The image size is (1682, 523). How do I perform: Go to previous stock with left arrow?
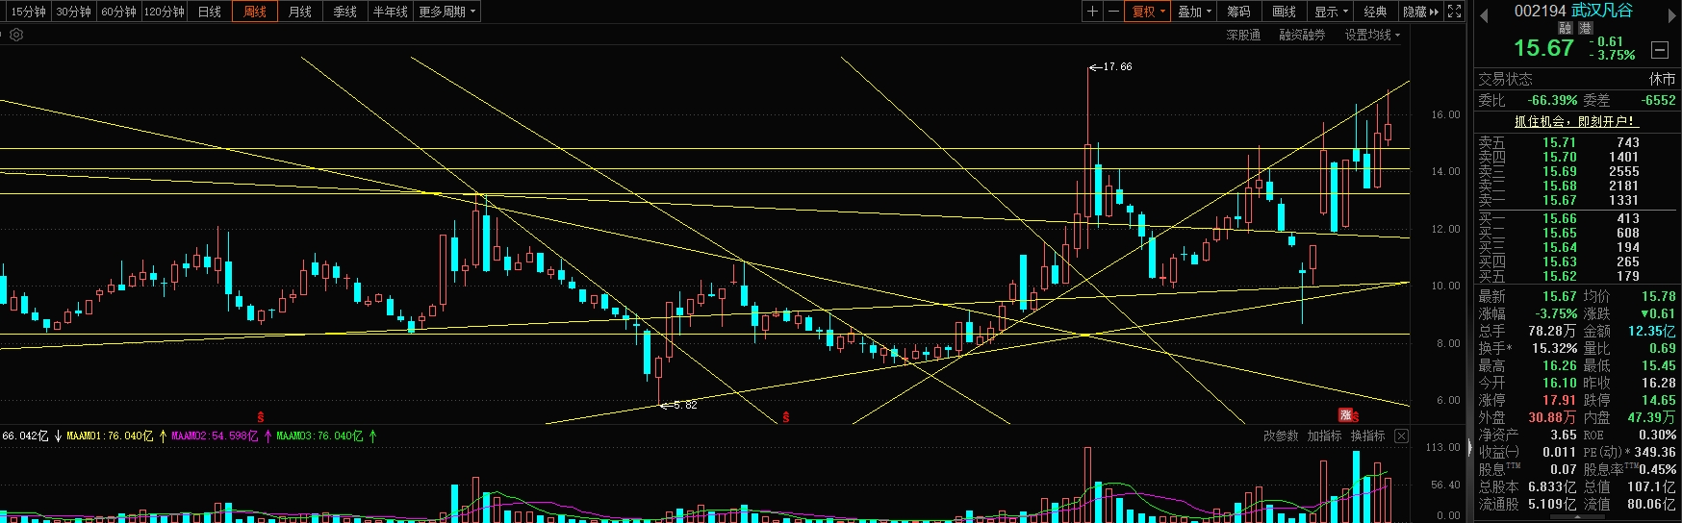click(x=1484, y=15)
